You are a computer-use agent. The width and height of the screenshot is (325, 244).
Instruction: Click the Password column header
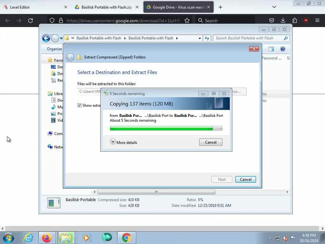click(x=271, y=58)
